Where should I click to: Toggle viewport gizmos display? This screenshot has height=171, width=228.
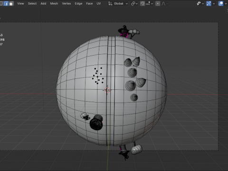[209, 3]
